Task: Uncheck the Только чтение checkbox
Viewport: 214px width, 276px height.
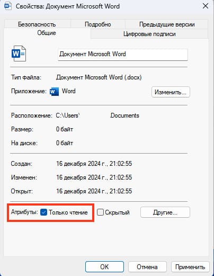Action: [x=43, y=212]
